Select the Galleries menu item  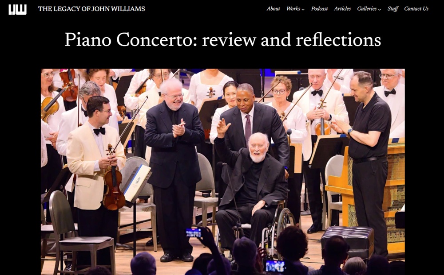(367, 9)
